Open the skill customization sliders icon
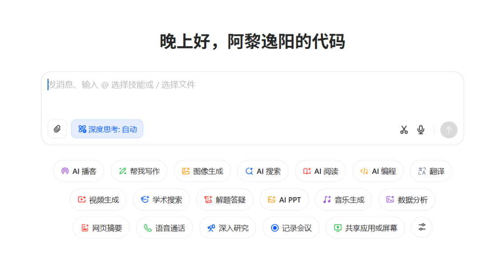Screen dimensions: 480x254 click(422, 227)
